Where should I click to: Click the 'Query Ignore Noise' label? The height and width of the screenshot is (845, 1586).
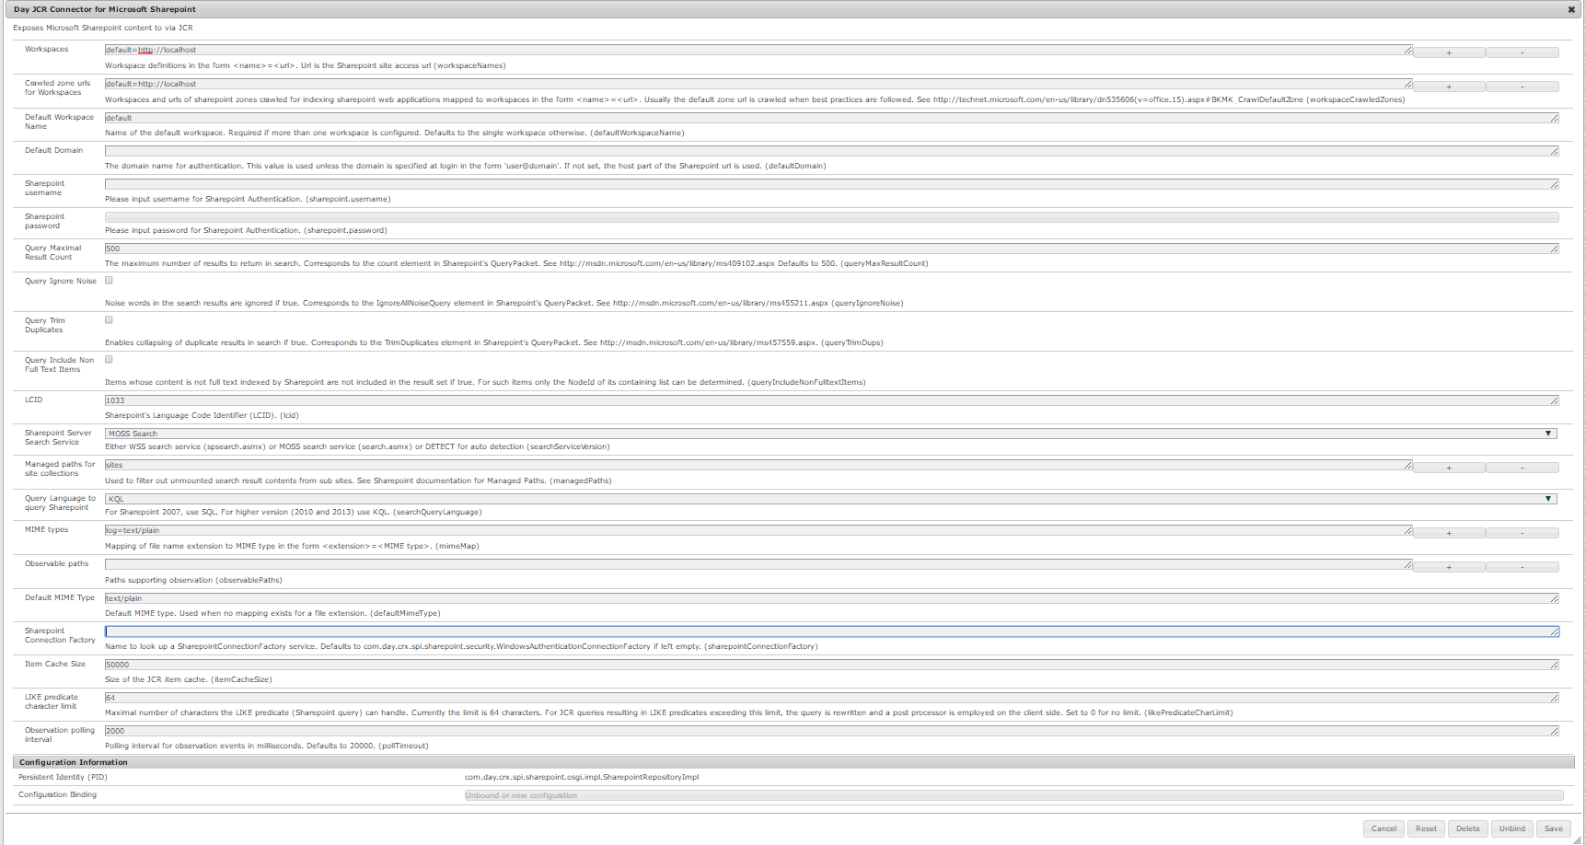pos(61,281)
